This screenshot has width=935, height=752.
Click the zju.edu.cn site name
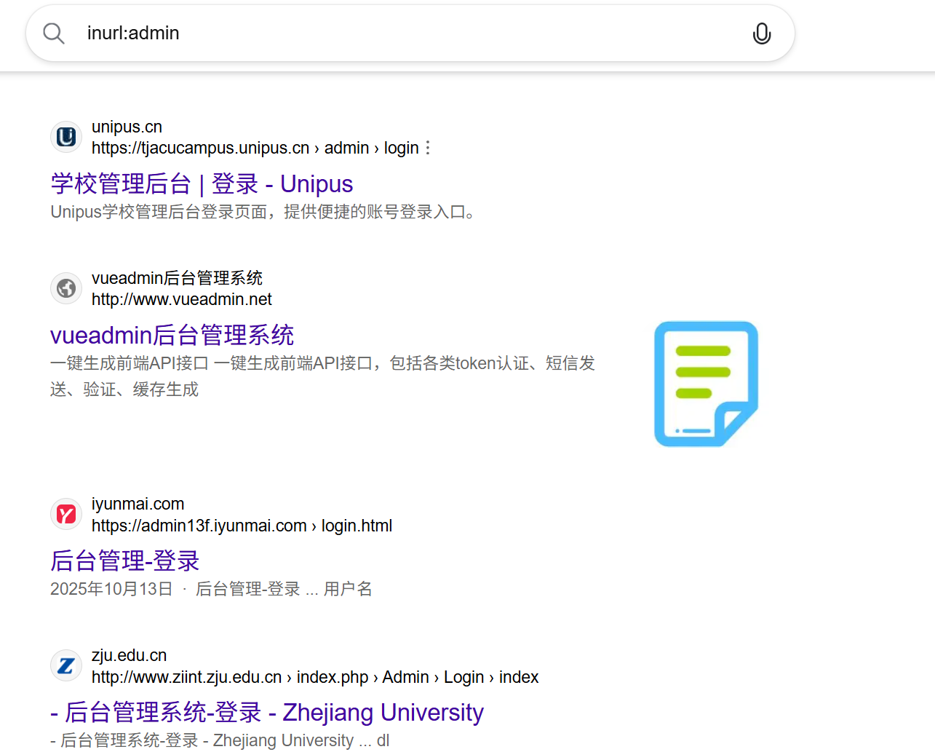[x=129, y=655]
